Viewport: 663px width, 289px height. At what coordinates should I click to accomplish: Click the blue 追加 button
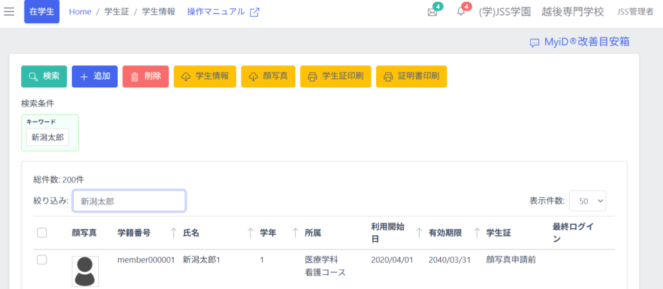coord(95,76)
